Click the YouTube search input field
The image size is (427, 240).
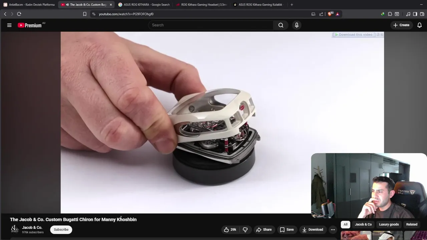click(211, 25)
